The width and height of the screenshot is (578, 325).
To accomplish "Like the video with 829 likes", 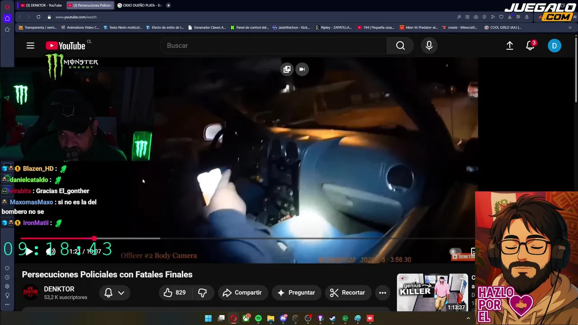I will pyautogui.click(x=175, y=292).
